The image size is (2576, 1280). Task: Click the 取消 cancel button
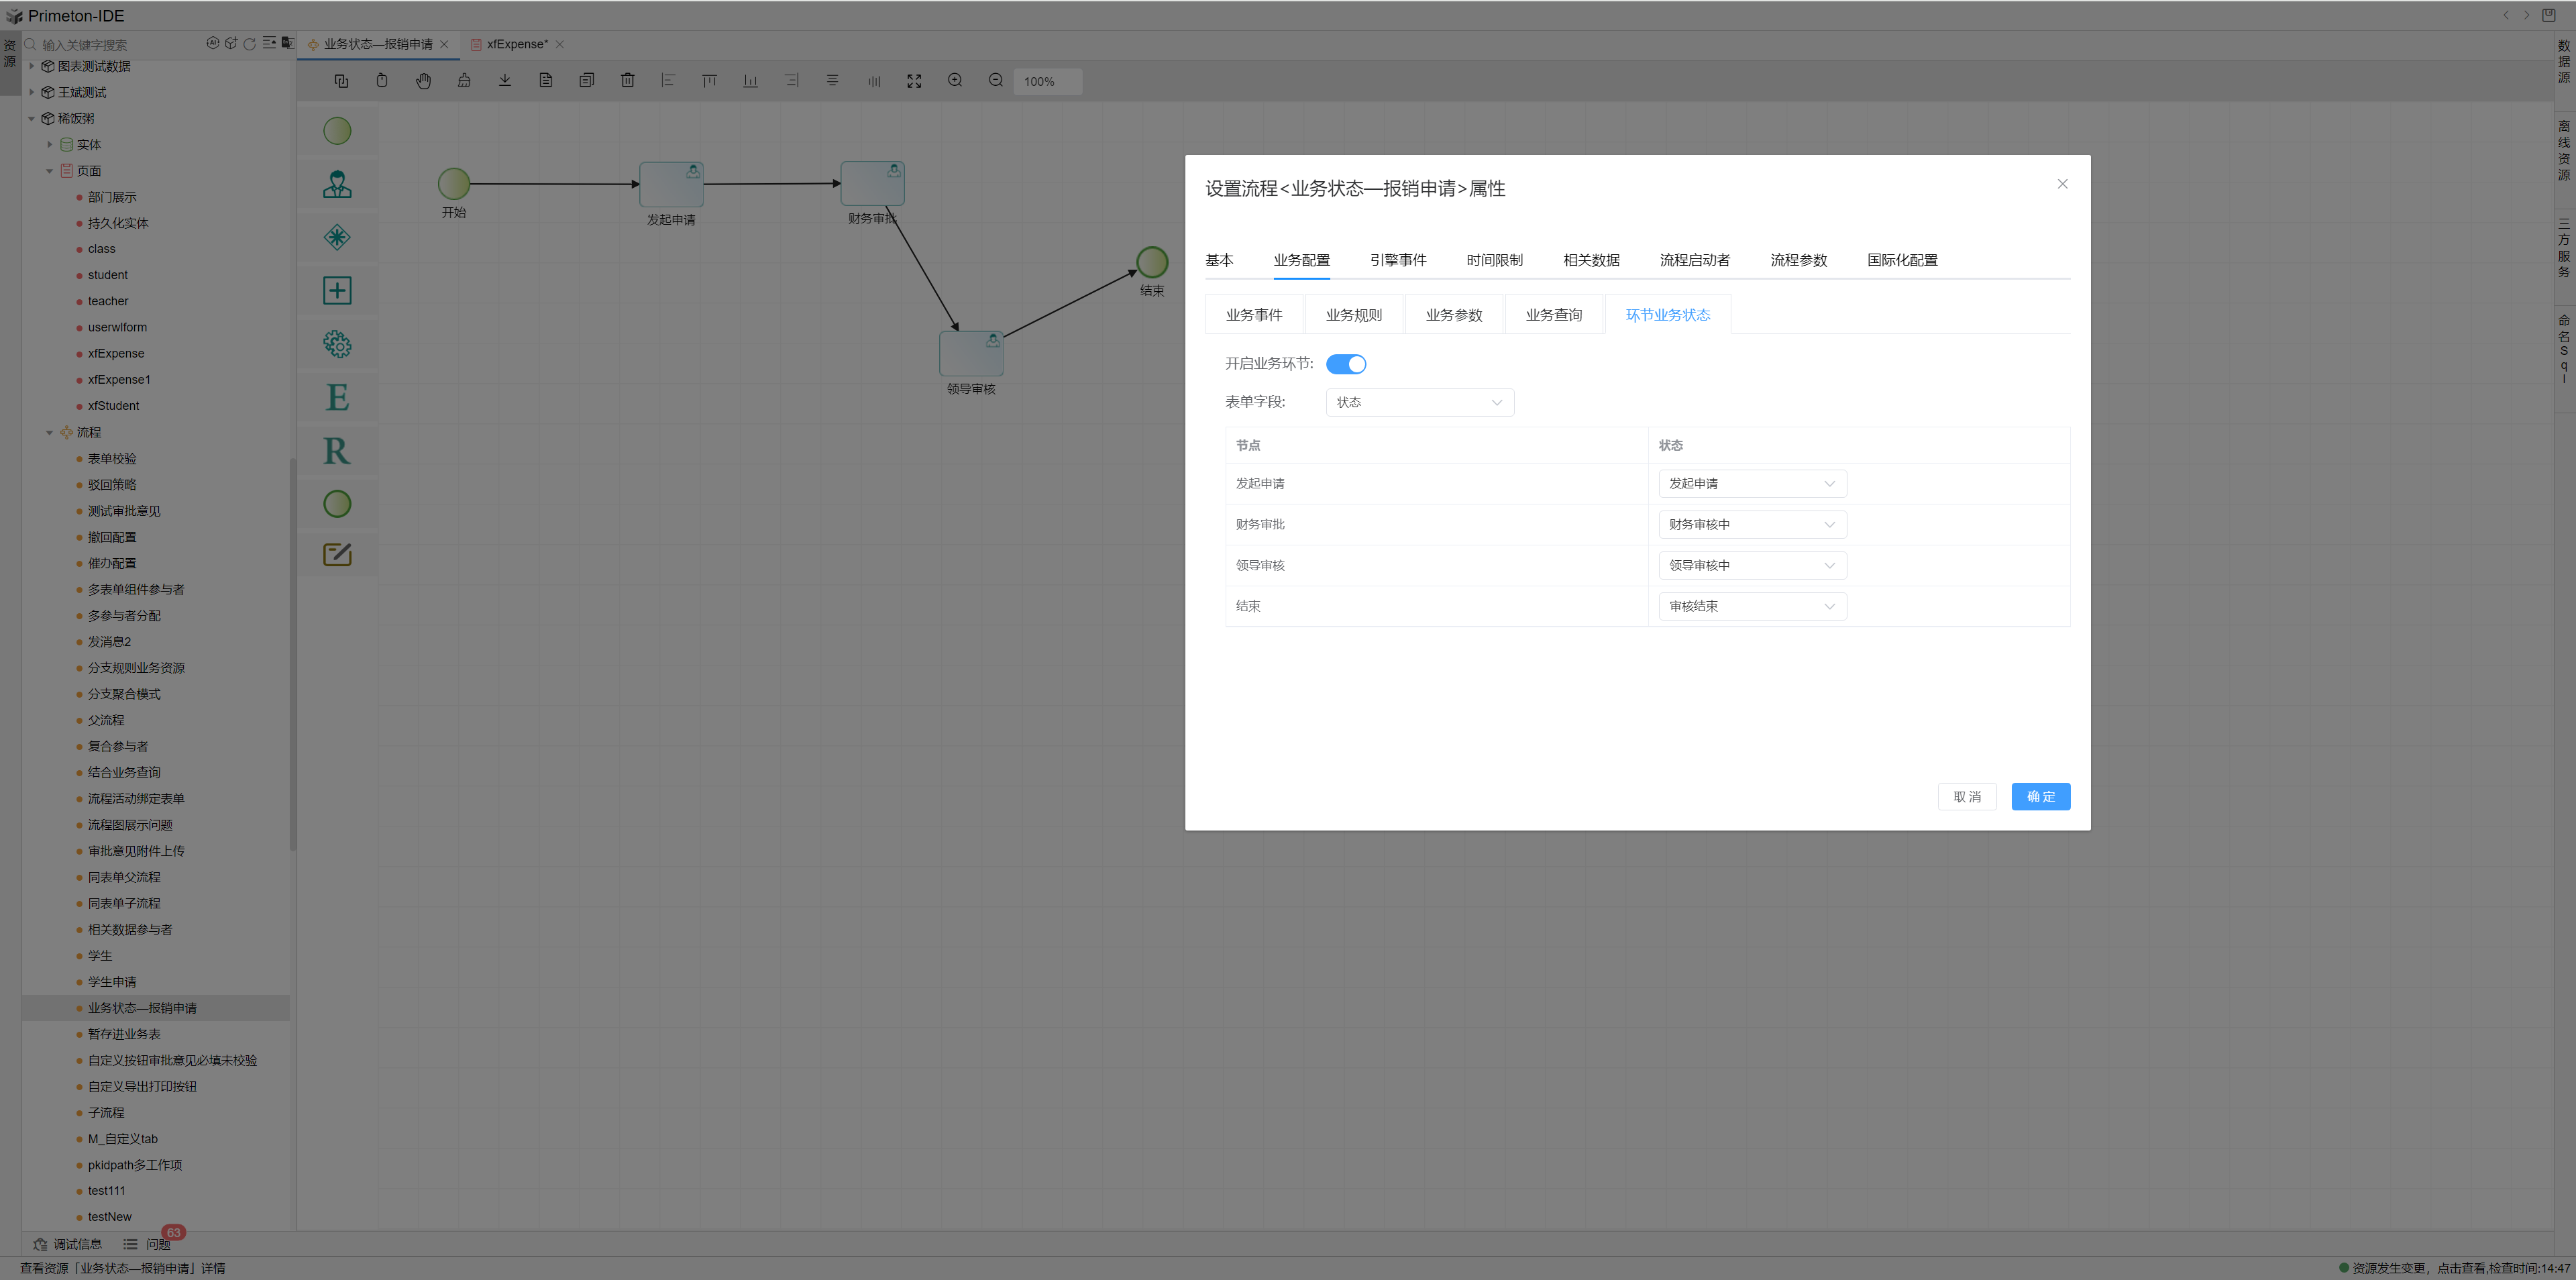click(x=1966, y=797)
